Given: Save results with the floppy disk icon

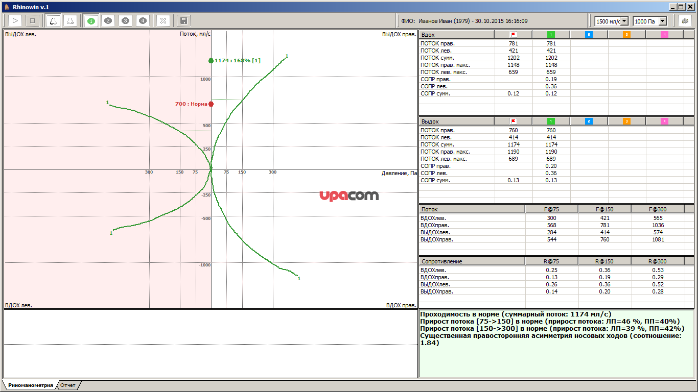Looking at the screenshot, I should 183,21.
